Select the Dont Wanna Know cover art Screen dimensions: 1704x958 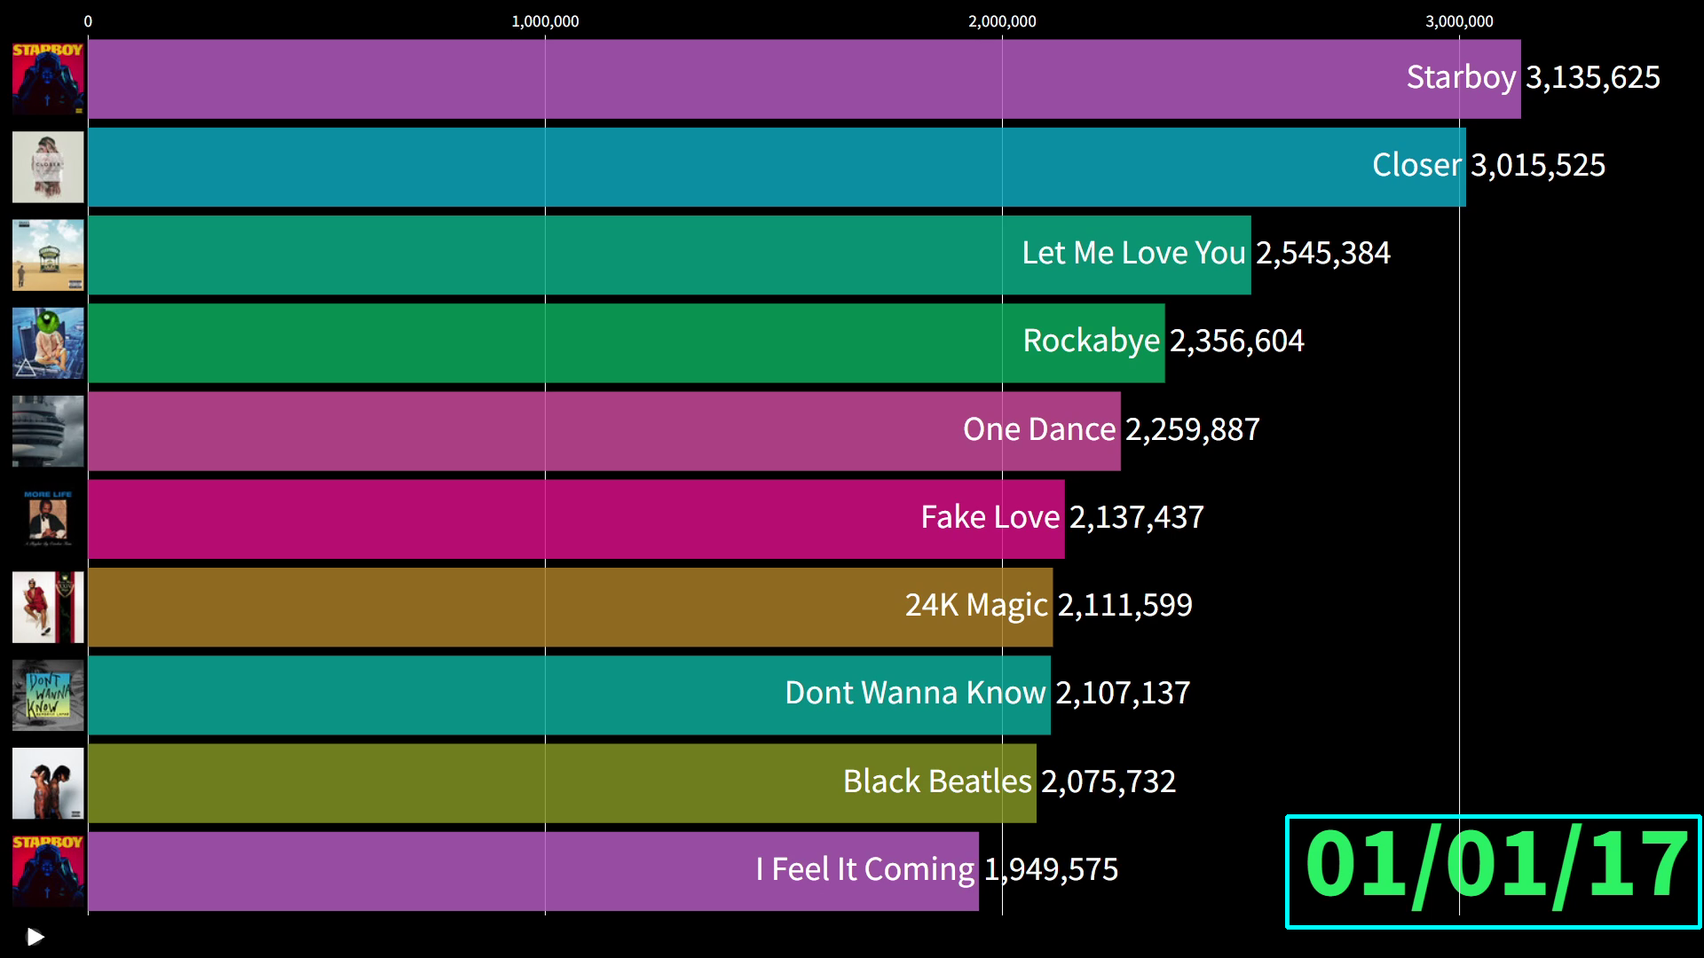point(48,695)
